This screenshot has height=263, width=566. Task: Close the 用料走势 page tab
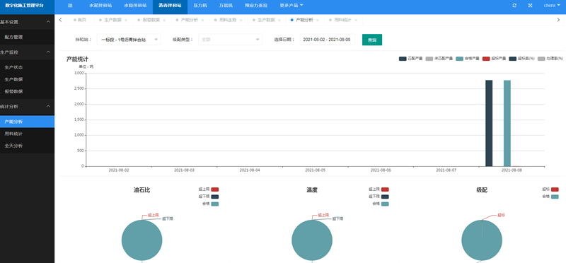[x=241, y=21]
